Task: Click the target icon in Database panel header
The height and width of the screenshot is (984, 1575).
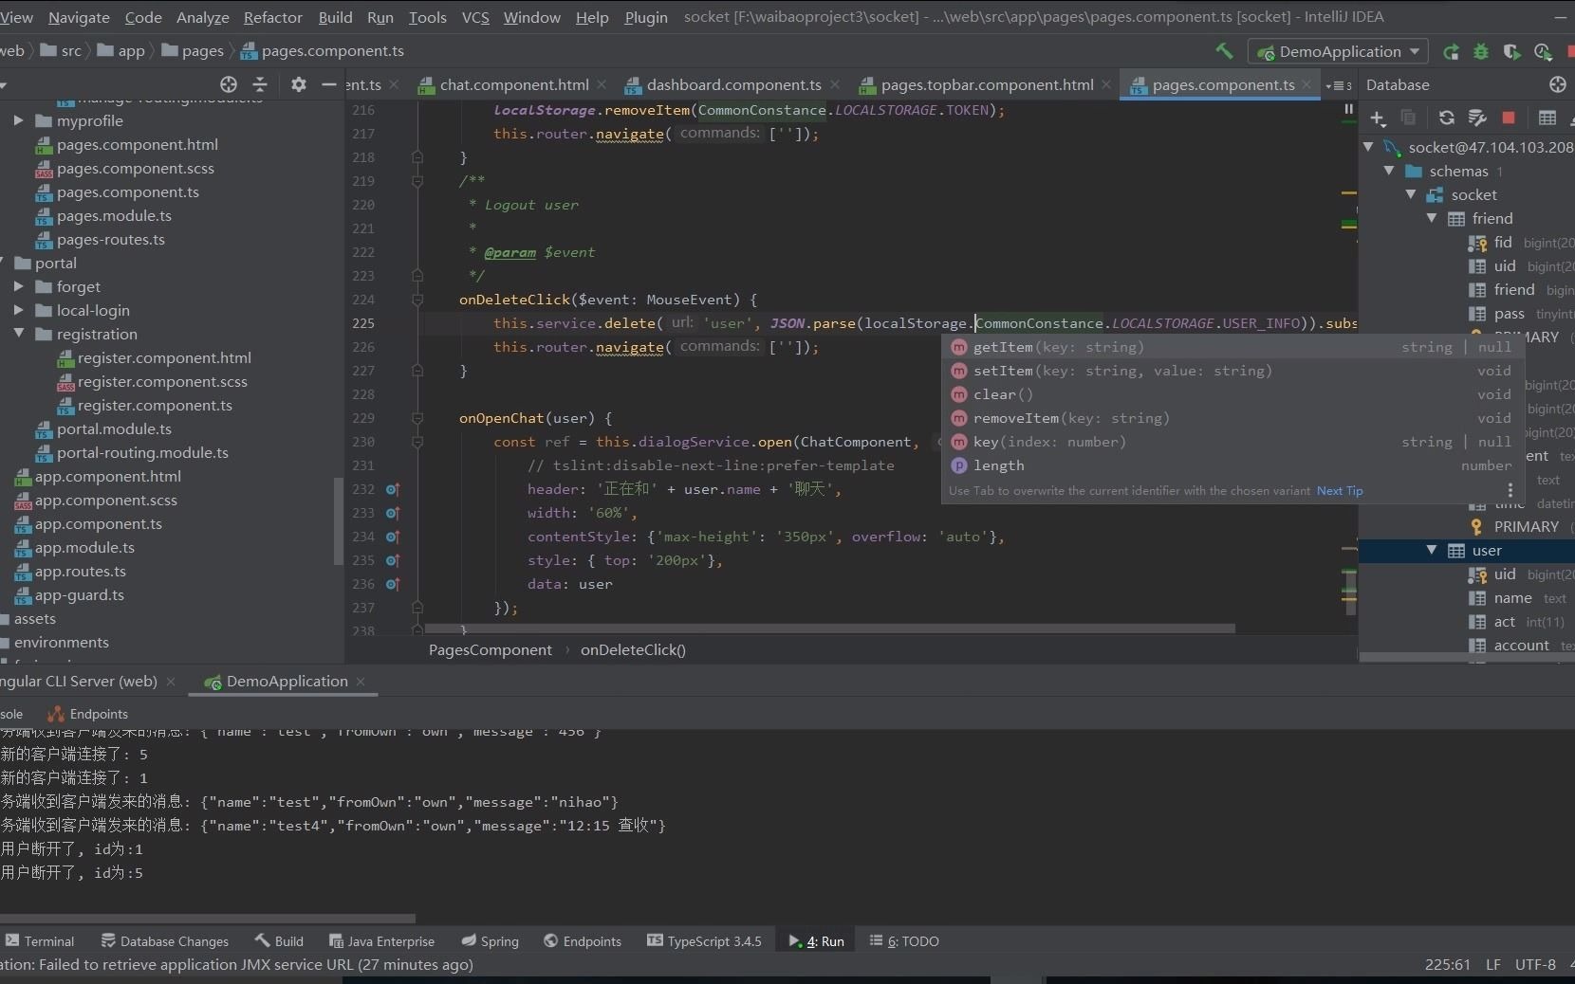Action: (1558, 84)
